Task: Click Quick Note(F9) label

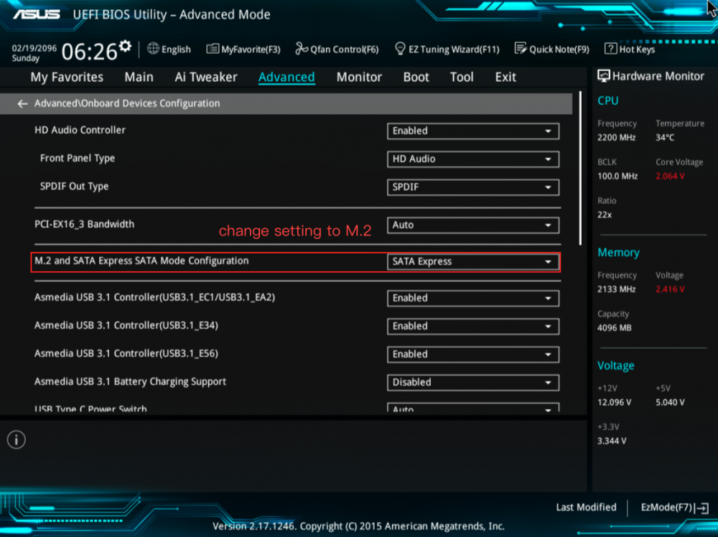Action: pos(559,50)
